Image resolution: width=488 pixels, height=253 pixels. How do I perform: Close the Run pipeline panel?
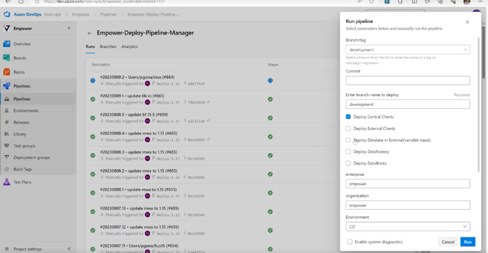[x=467, y=22]
